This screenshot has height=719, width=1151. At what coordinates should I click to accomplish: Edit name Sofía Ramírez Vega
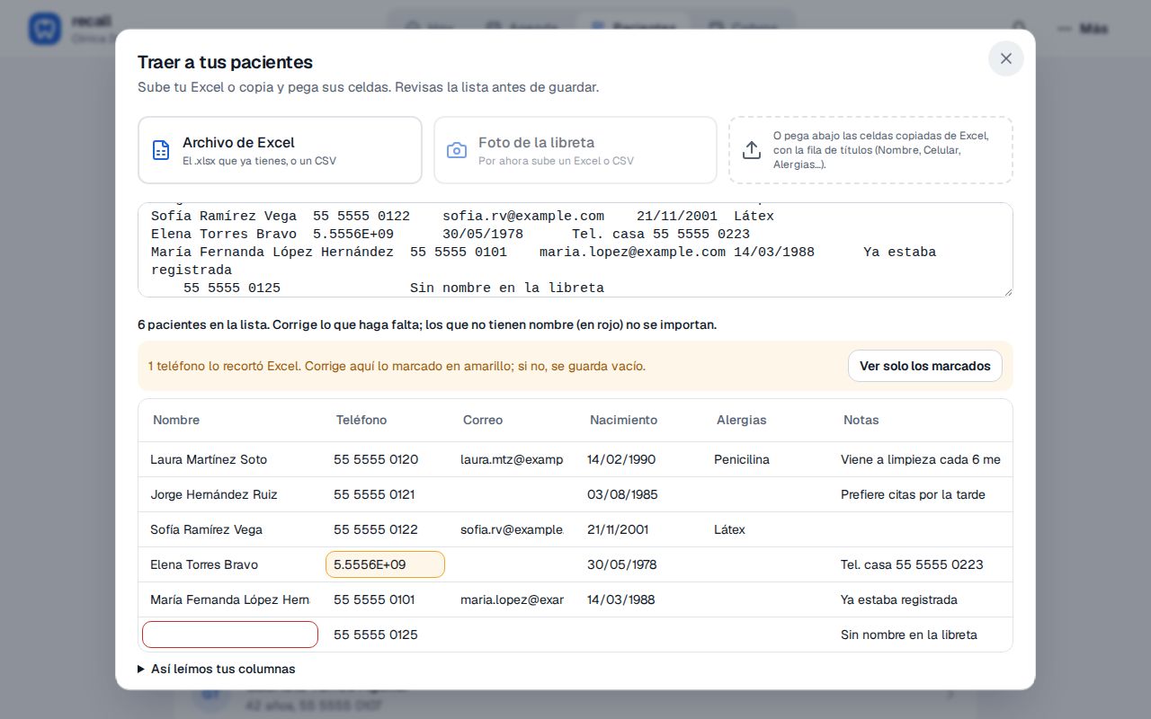230,529
